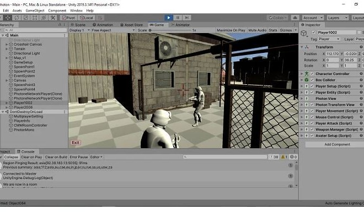This screenshot has width=364, height=216.
Task: Expand the Crosshair Canvas object
Action: [7, 44]
